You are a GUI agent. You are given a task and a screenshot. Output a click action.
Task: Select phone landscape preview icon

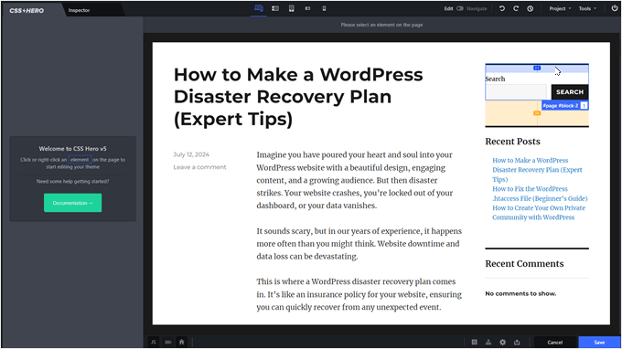(x=308, y=8)
